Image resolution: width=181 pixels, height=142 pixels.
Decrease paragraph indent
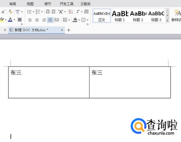pos(48,12)
